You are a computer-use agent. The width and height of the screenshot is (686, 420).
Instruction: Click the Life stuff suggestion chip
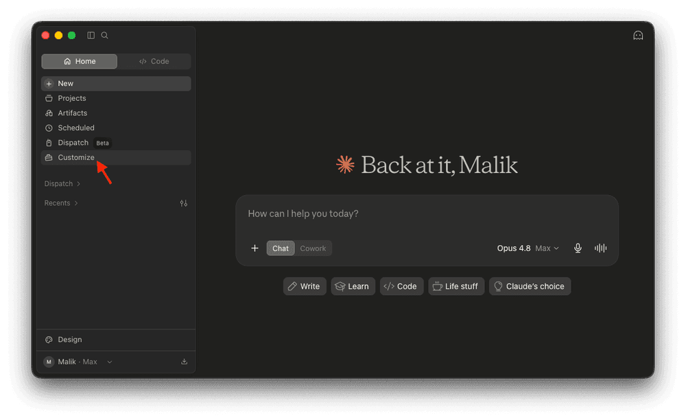pos(456,287)
